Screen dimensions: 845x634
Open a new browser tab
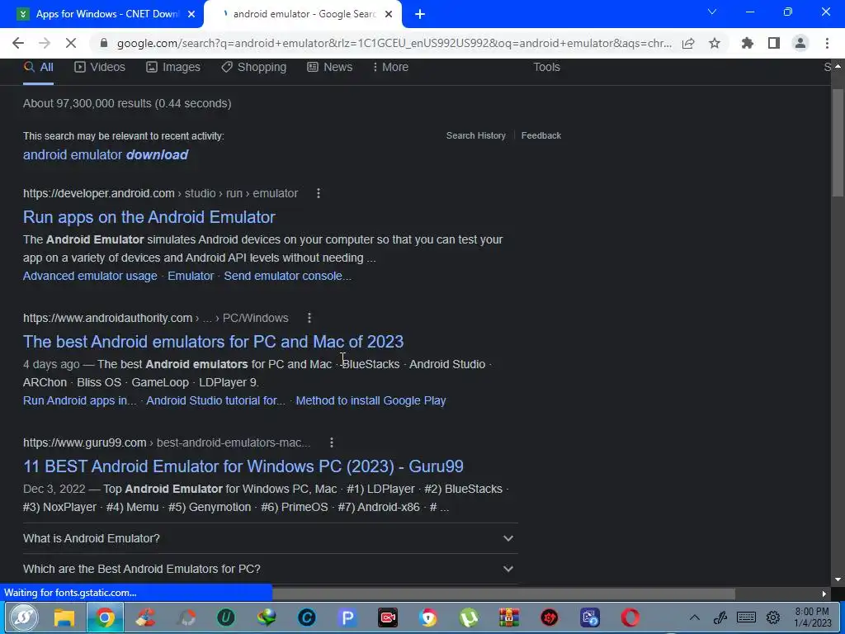pos(420,15)
